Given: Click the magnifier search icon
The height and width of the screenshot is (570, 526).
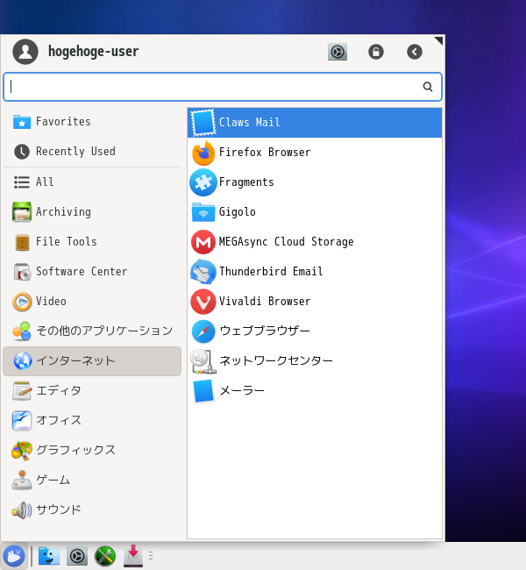Looking at the screenshot, I should (x=428, y=87).
